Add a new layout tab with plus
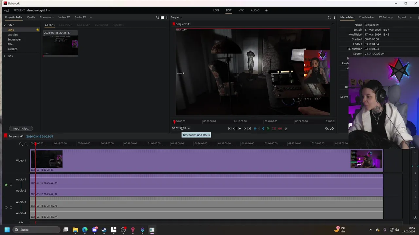The height and width of the screenshot is (235, 419). click(x=266, y=10)
